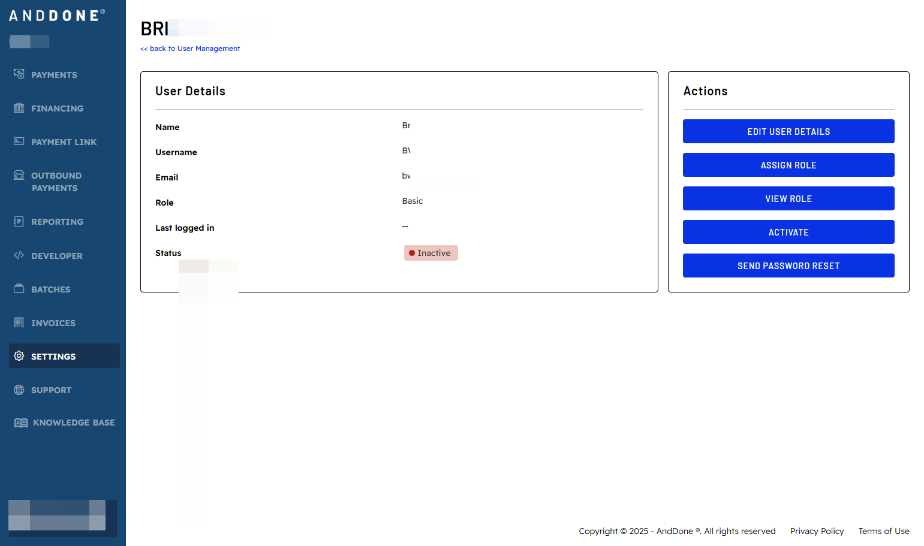Open the Terms of Use link

884,531
